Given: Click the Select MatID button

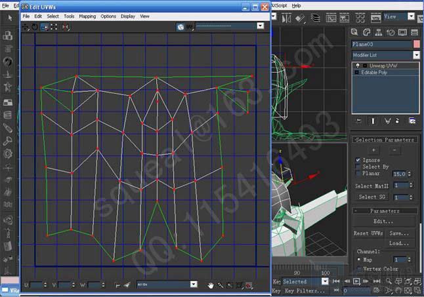Looking at the screenshot, I should pyautogui.click(x=371, y=186).
